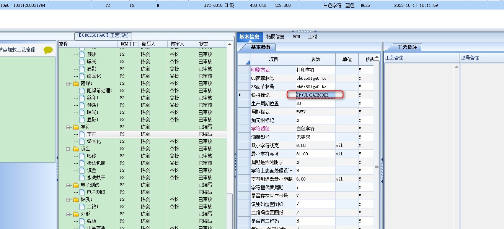Click the FF+UL+DATECODE parameter field
504x229 pixels.
tap(315, 95)
